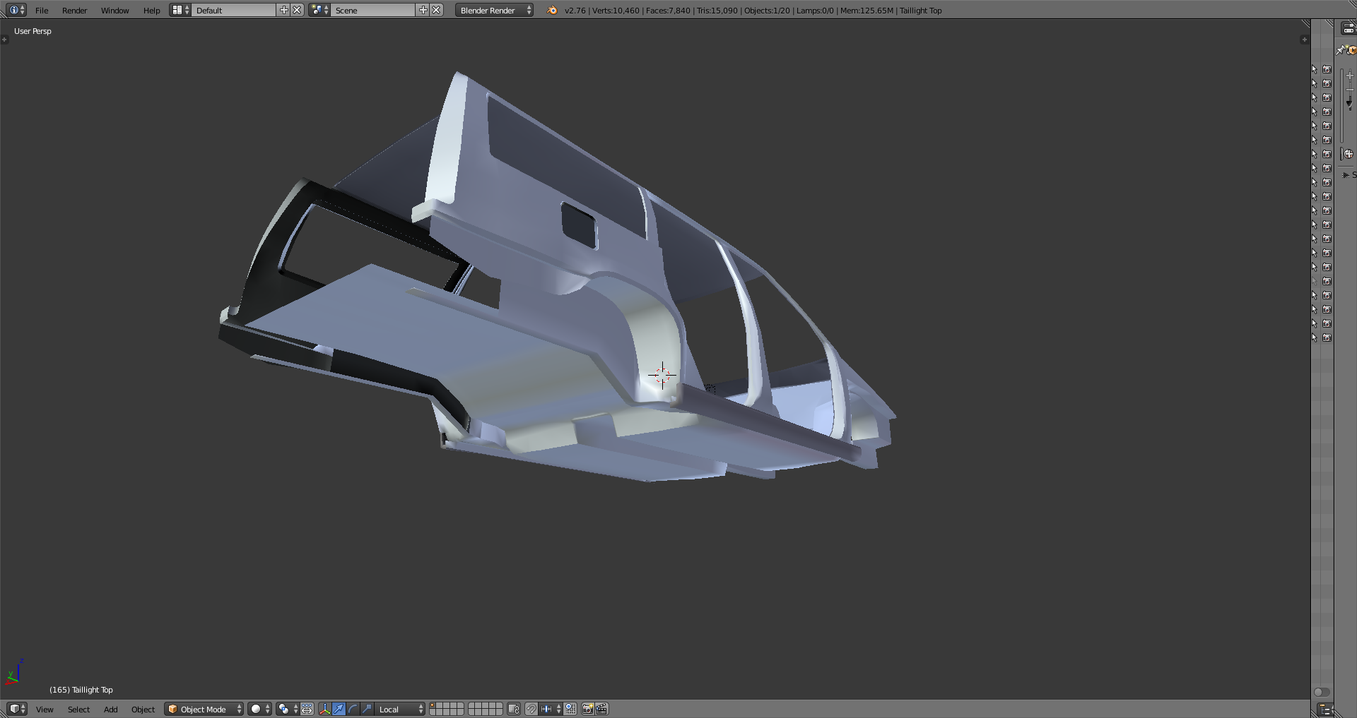Click the OpenGL render animation clapper icon
The width and height of the screenshot is (1357, 718).
[x=601, y=709]
